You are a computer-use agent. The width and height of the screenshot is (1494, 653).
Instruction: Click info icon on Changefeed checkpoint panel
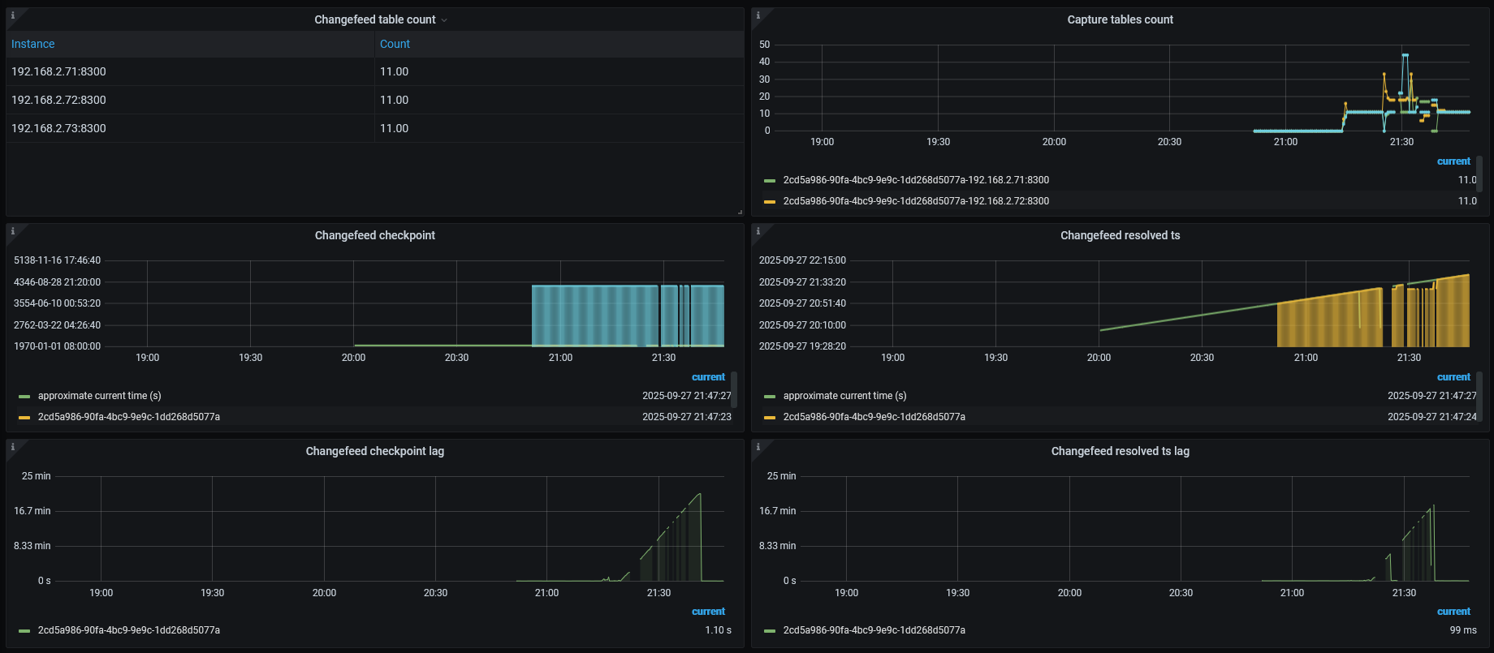(13, 231)
